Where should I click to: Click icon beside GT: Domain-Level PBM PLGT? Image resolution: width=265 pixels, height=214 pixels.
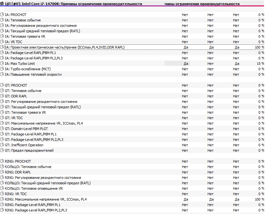2,128
